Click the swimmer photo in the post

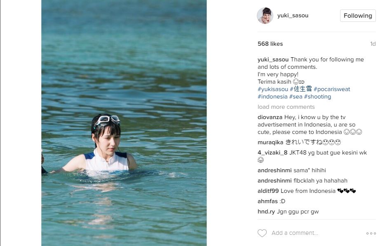[x=124, y=123]
